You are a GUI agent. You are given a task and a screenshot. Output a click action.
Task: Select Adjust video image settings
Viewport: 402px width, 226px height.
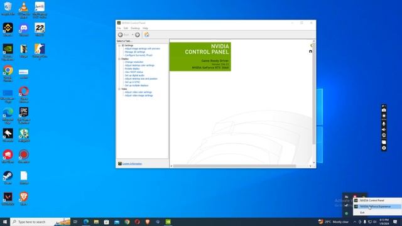(x=139, y=95)
